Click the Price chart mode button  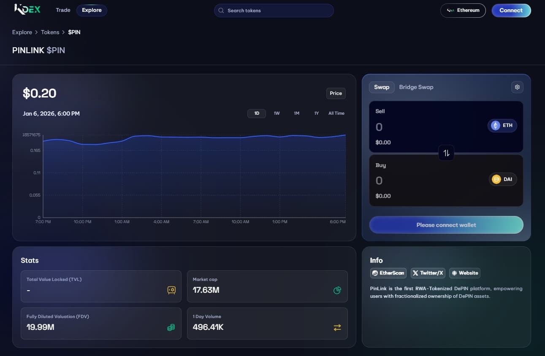tap(336, 93)
